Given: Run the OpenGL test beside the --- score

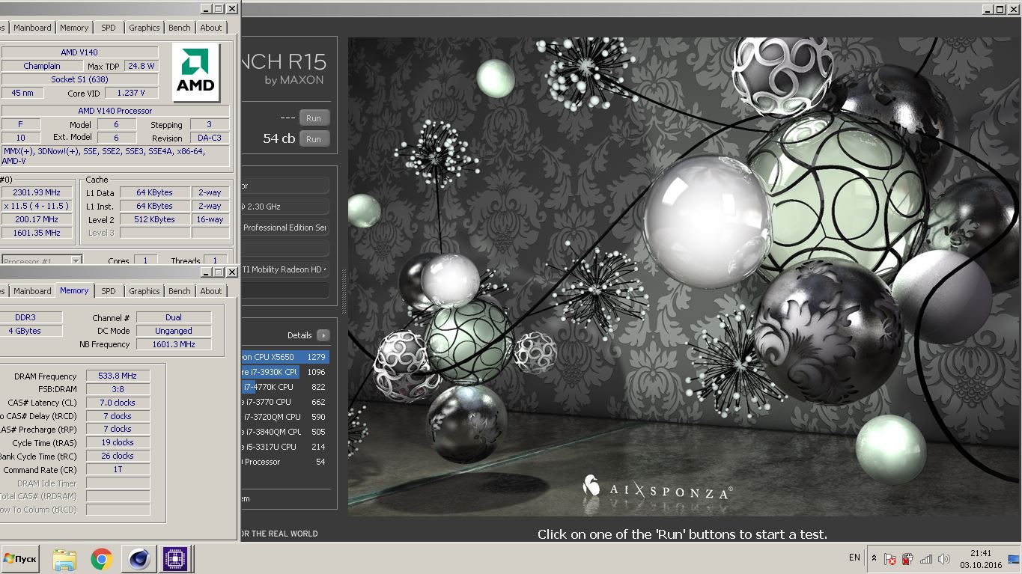Looking at the screenshot, I should point(314,118).
